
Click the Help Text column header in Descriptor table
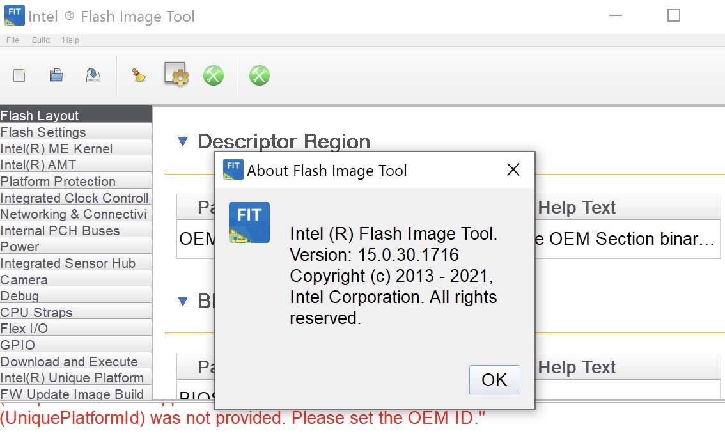(x=577, y=208)
